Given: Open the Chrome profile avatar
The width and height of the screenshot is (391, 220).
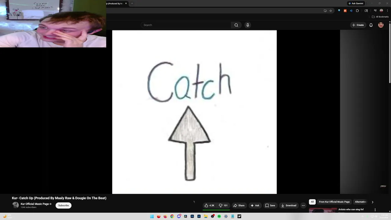Looking at the screenshot, I should 381,10.
